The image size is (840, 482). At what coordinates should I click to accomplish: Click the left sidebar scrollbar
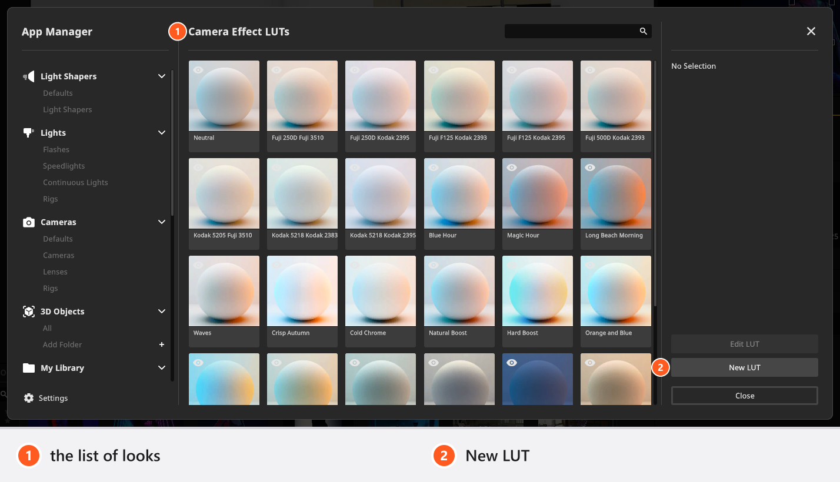point(172,142)
